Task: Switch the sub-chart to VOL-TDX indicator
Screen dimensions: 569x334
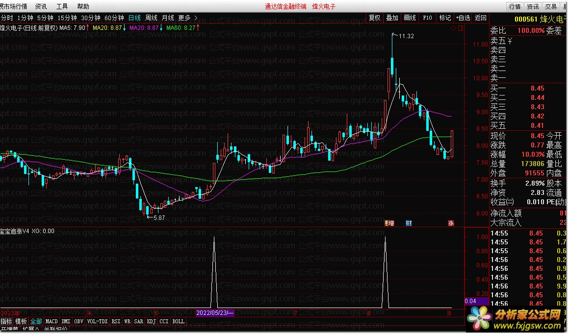Action: click(x=97, y=321)
